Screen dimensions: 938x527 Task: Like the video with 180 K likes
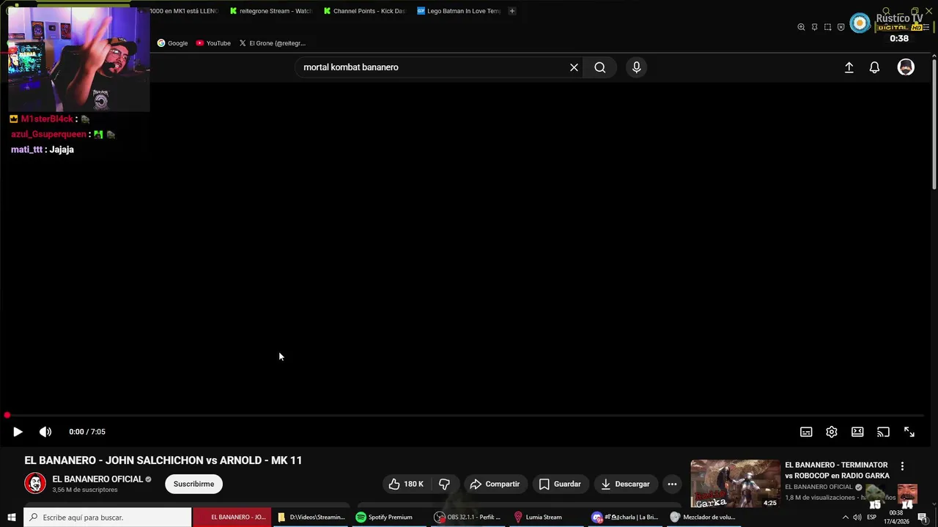click(406, 484)
